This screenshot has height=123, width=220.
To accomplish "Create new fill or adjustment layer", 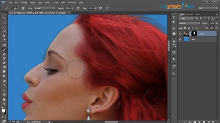I will [199, 122].
